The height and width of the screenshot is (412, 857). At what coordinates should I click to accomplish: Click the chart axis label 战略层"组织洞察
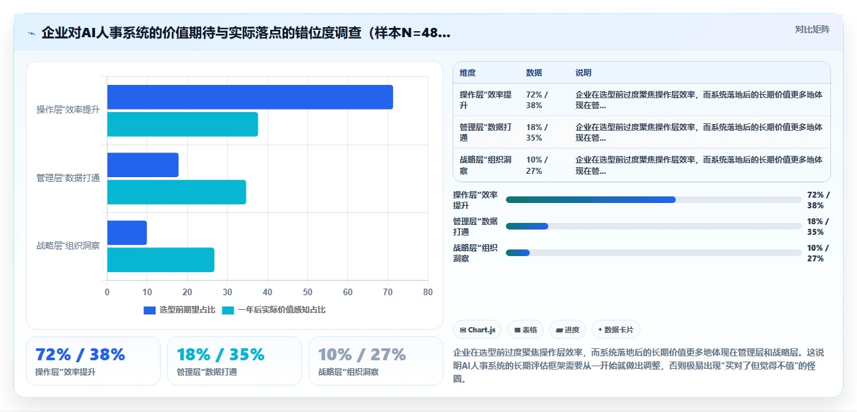point(68,245)
